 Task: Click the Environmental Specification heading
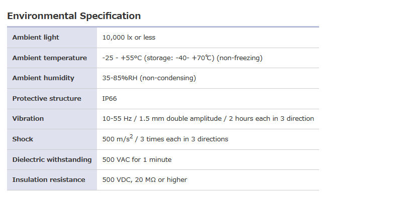[x=74, y=16]
